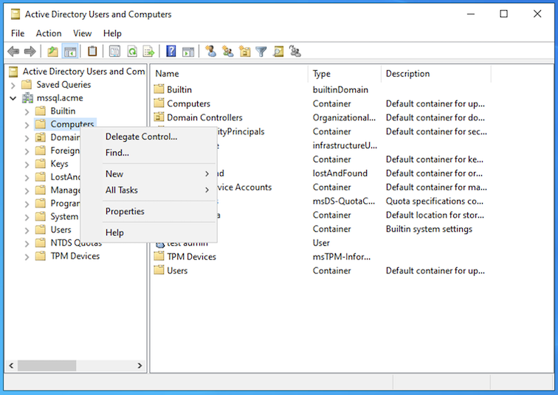Image resolution: width=558 pixels, height=395 pixels.
Task: Click the Domain Controllers OU icon in list
Action: pos(159,117)
